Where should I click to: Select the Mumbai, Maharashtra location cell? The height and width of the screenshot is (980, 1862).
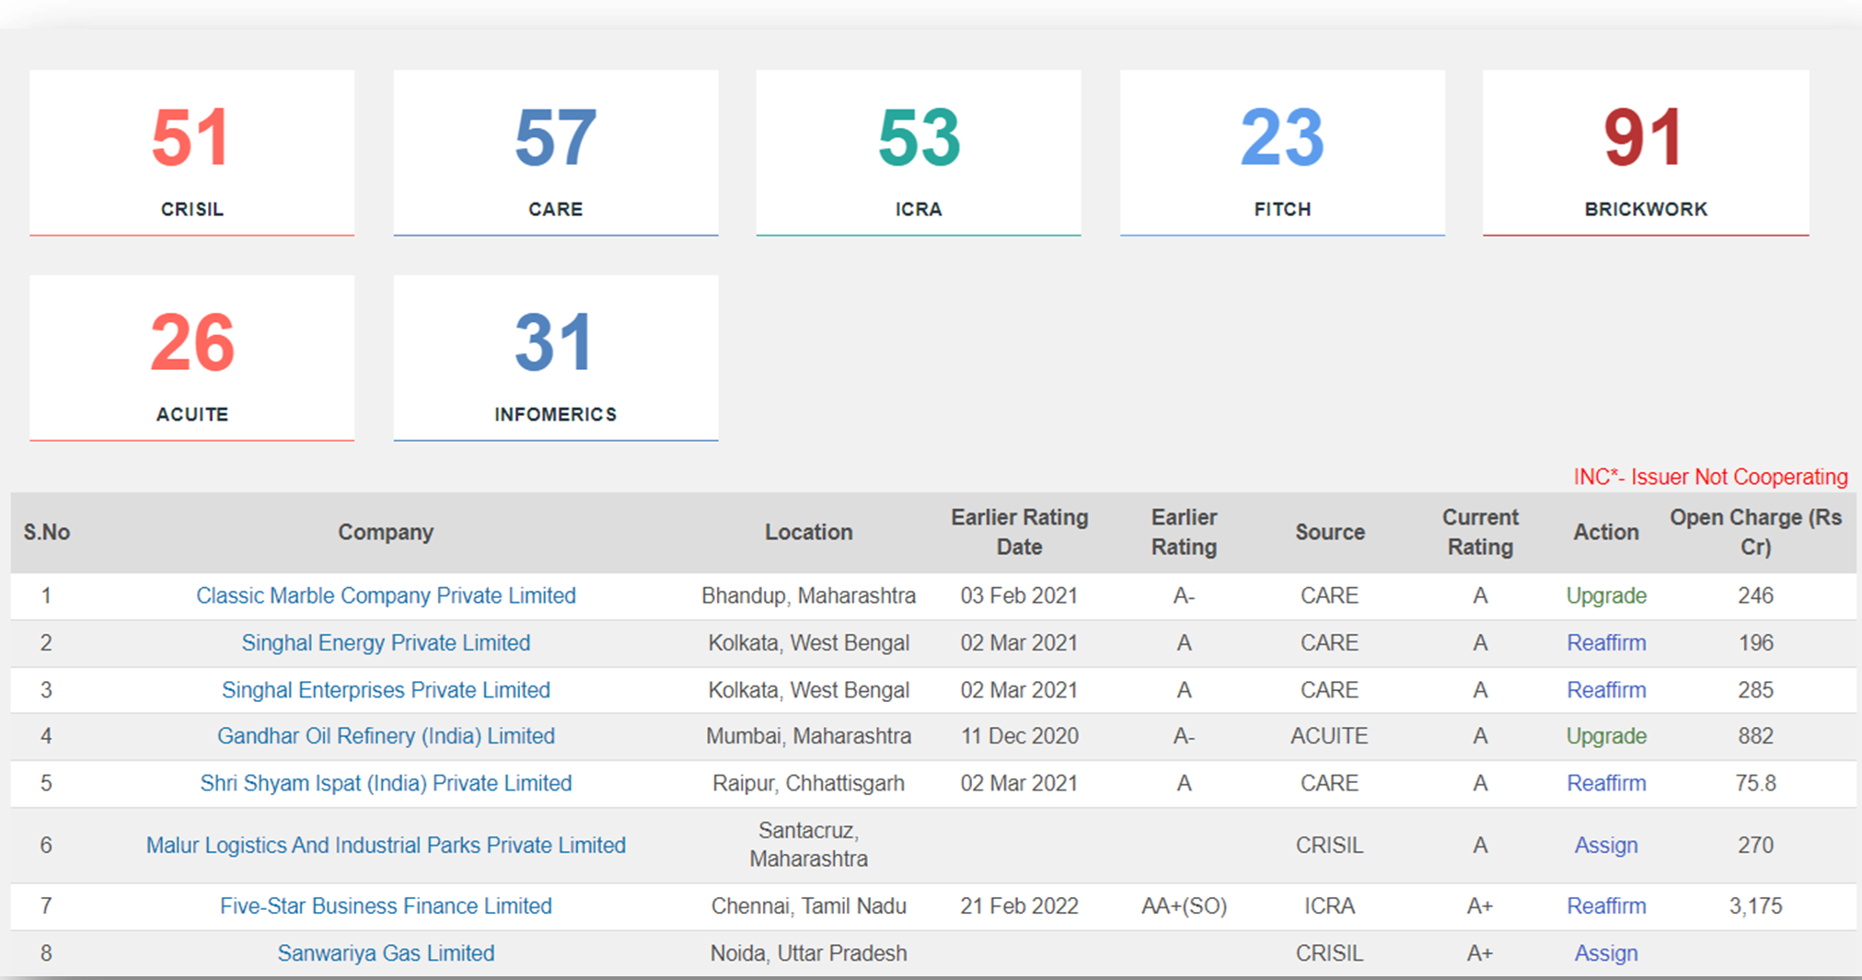click(x=809, y=736)
